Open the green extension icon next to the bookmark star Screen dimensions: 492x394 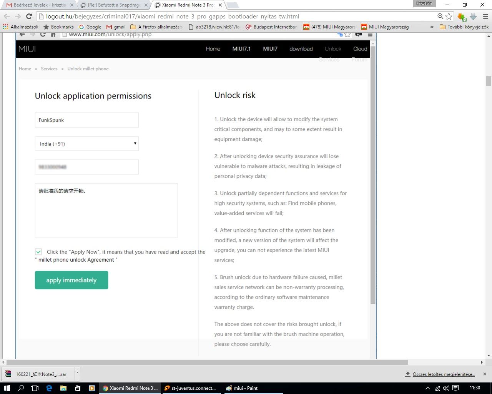pyautogui.click(x=462, y=17)
